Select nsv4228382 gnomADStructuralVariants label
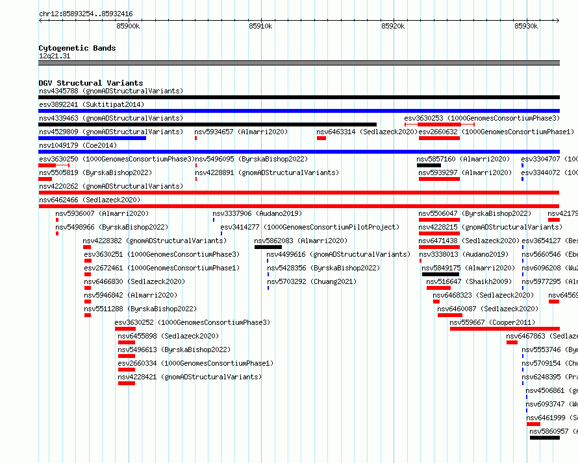This screenshot has width=578, height=463. coord(155,241)
